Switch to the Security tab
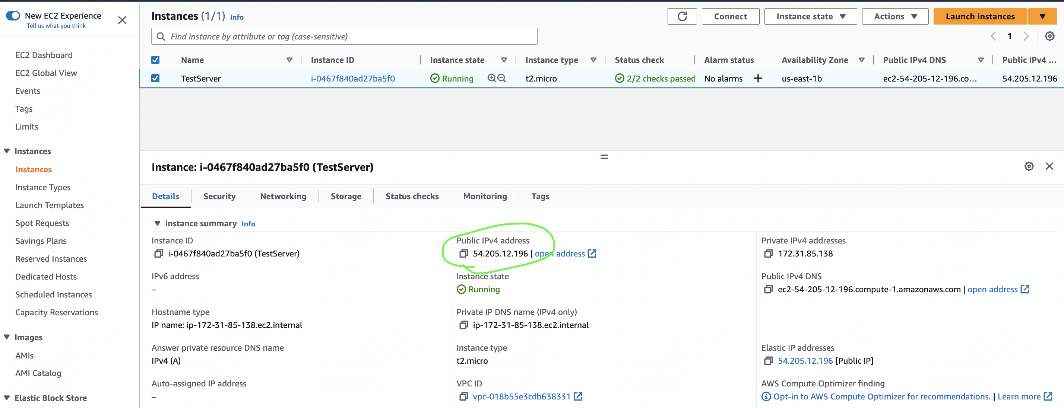This screenshot has width=1064, height=408. [219, 196]
